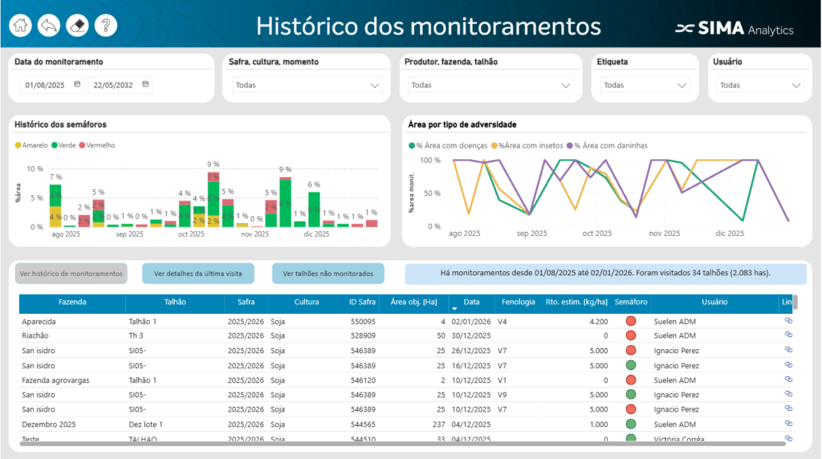Click the Home icon button

coord(21,26)
